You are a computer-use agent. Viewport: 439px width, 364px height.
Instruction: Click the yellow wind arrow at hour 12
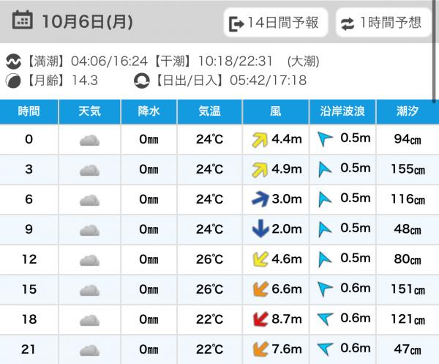[x=258, y=260]
